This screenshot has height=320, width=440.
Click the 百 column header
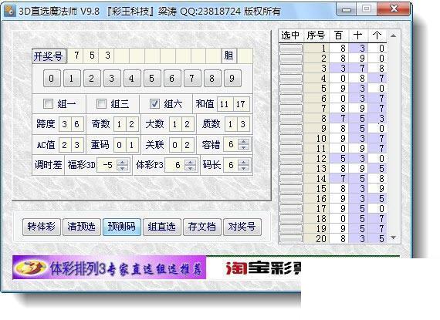339,35
